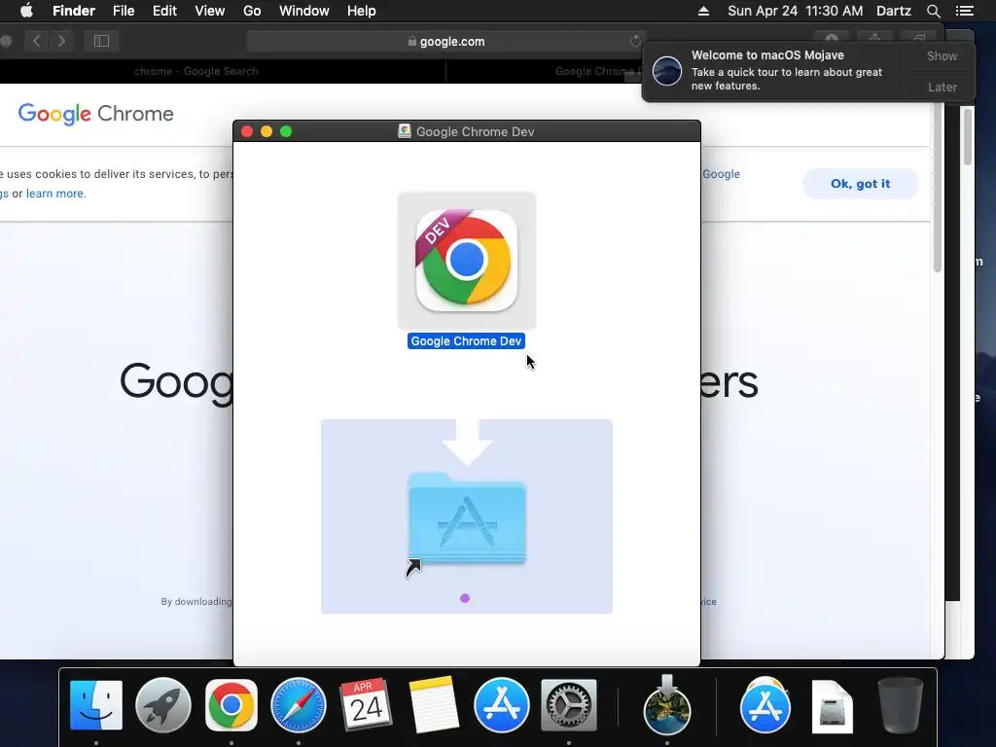
Task: Open Safari compass icon in Dock
Action: tap(299, 705)
